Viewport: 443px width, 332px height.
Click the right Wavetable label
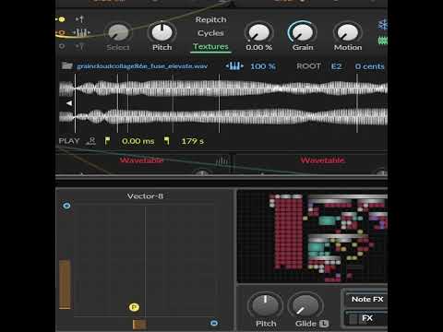tap(322, 160)
